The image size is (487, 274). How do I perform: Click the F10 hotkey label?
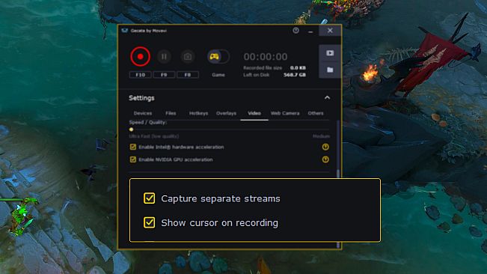[140, 75]
